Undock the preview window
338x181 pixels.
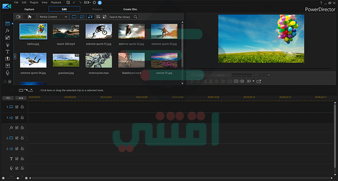(x=259, y=81)
